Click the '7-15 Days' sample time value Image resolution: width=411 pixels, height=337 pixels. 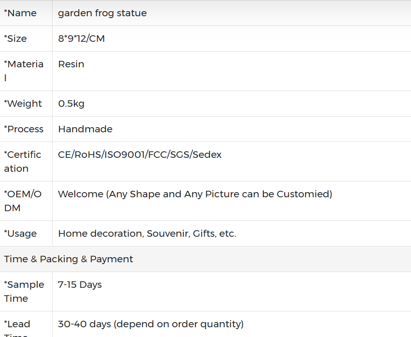pyautogui.click(x=79, y=285)
